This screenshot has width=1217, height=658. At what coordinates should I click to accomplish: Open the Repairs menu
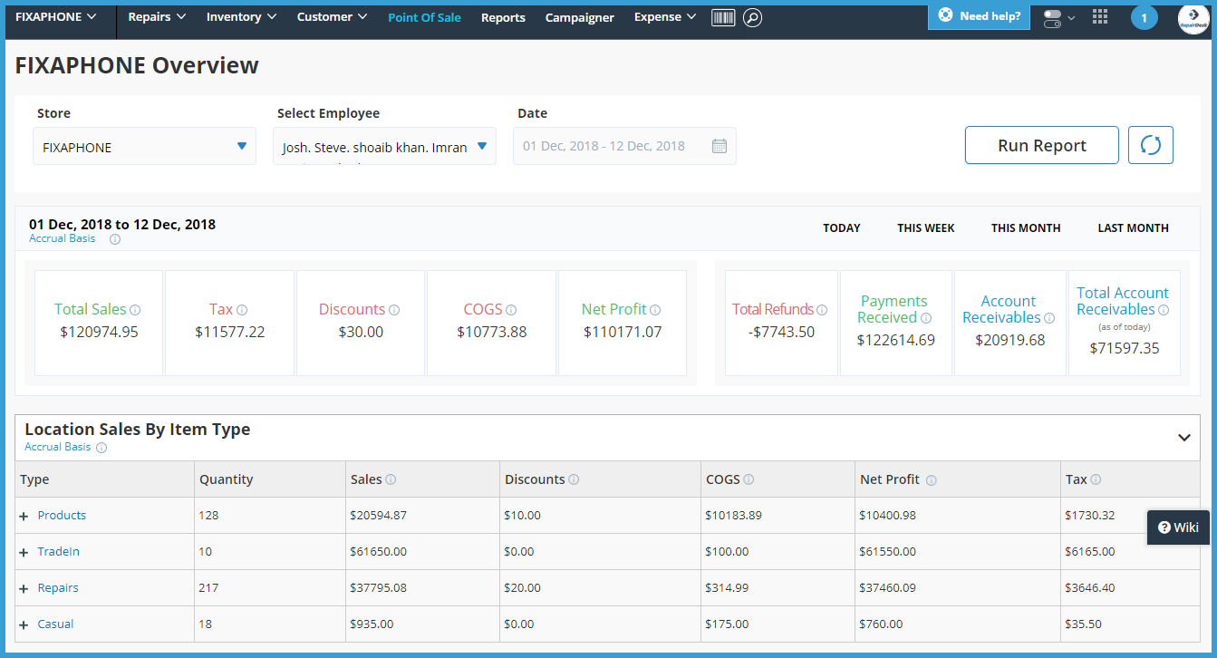point(157,17)
